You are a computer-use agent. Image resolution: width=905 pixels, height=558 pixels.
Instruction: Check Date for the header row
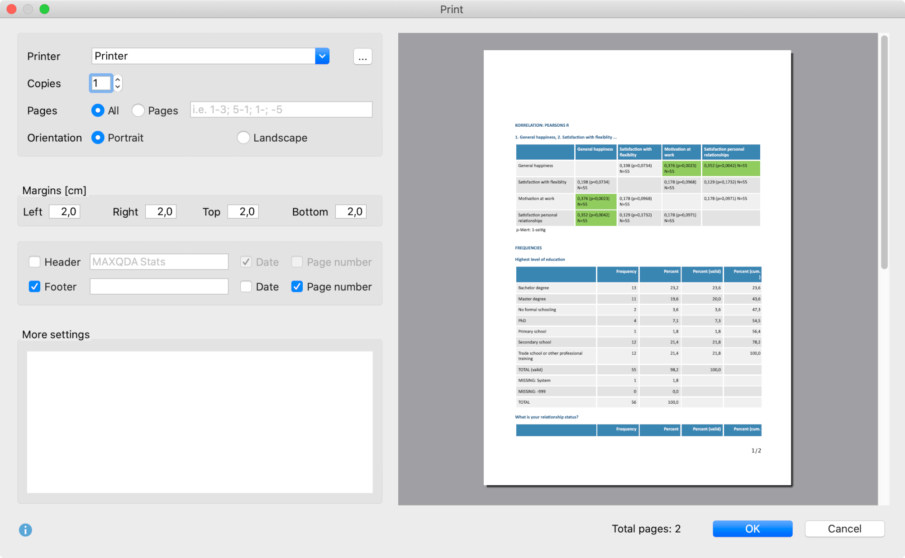246,262
